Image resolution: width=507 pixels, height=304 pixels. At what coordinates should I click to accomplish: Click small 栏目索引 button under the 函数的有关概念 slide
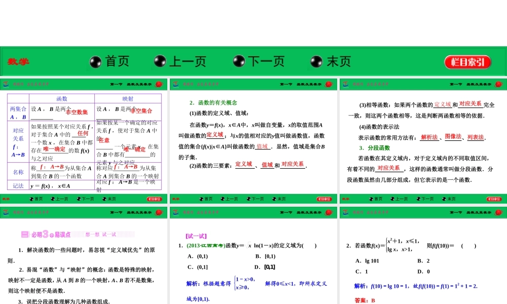tap(324, 199)
